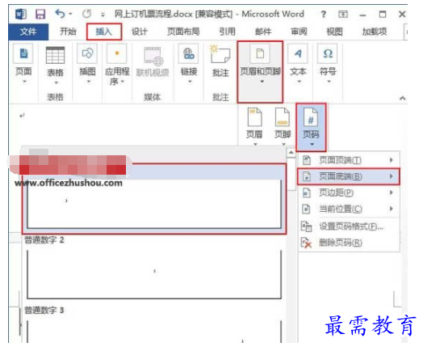Click the gallery scroll up arrow
This screenshot has height=351, width=423.
click(x=291, y=153)
